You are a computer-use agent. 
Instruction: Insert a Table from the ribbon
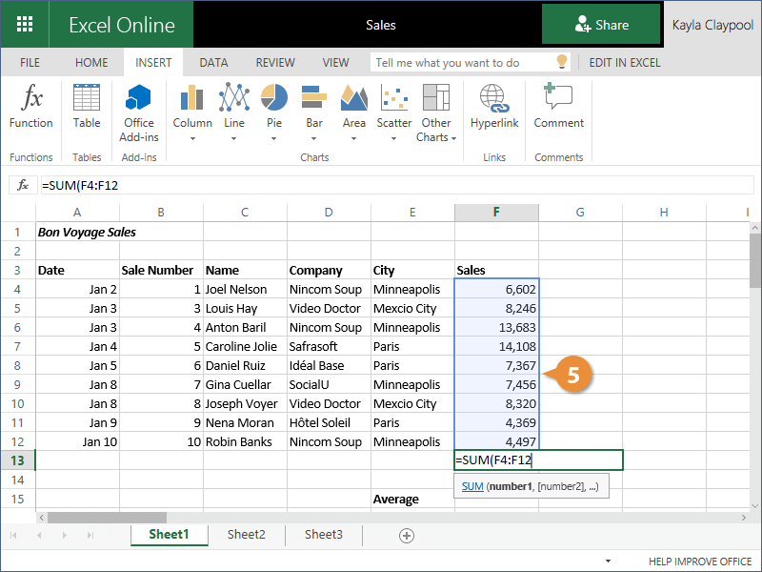point(87,106)
